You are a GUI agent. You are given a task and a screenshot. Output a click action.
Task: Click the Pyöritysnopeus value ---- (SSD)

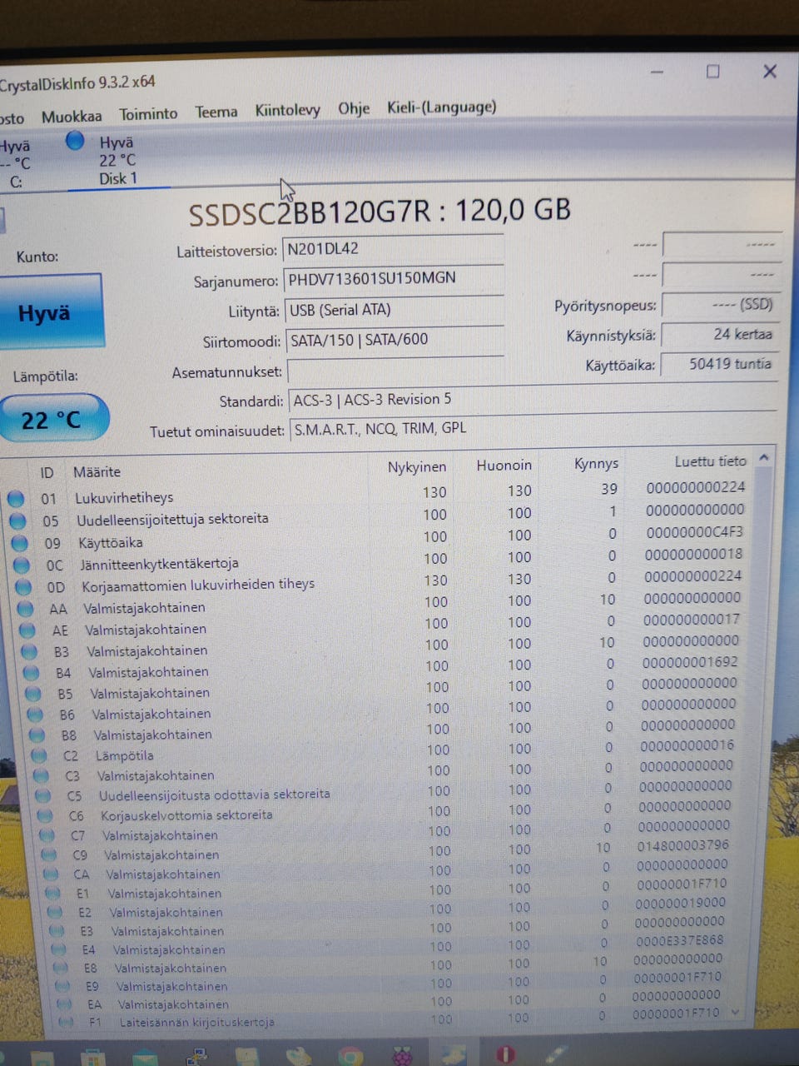[x=721, y=304]
